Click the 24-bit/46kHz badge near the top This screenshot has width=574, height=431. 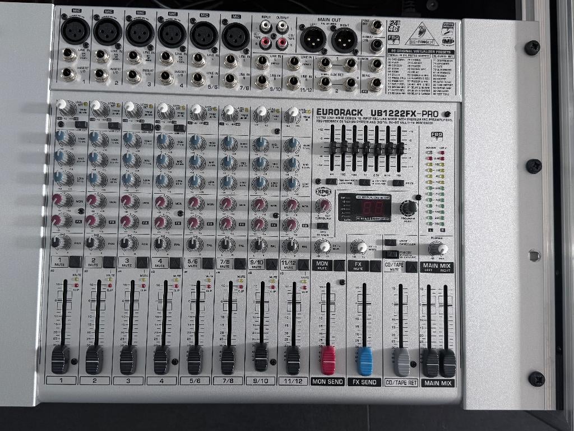(394, 26)
